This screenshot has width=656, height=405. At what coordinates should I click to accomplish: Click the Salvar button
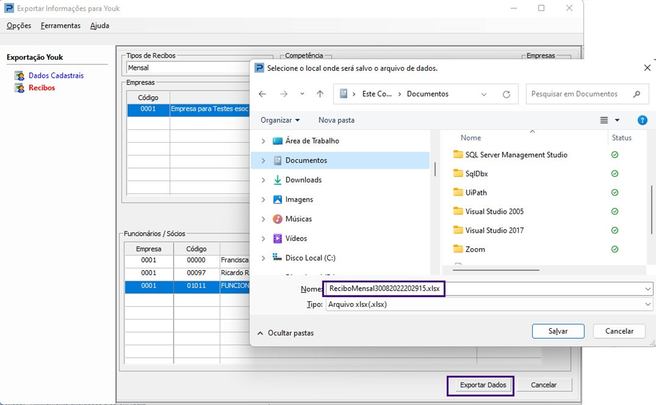(557, 331)
